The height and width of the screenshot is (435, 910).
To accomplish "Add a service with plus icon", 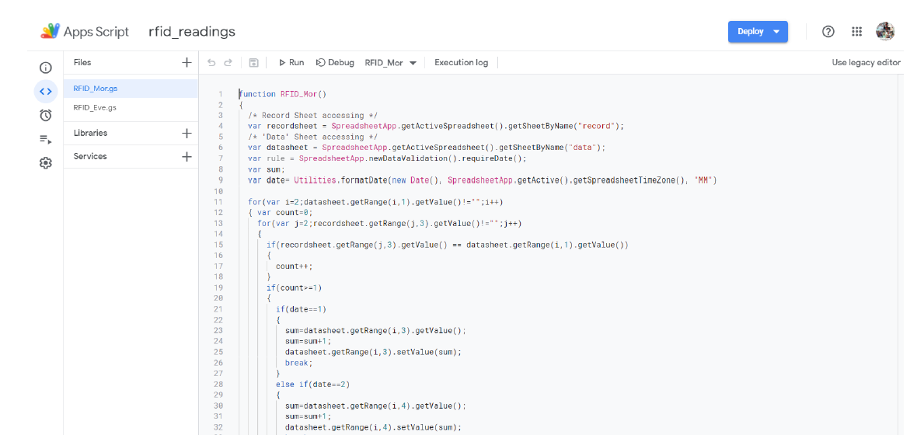I will (187, 157).
